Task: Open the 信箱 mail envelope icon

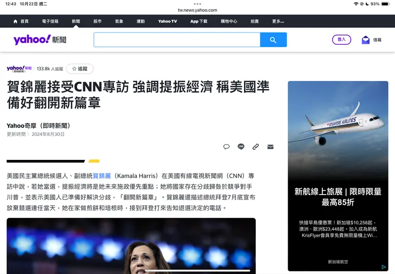Action: 366,40
